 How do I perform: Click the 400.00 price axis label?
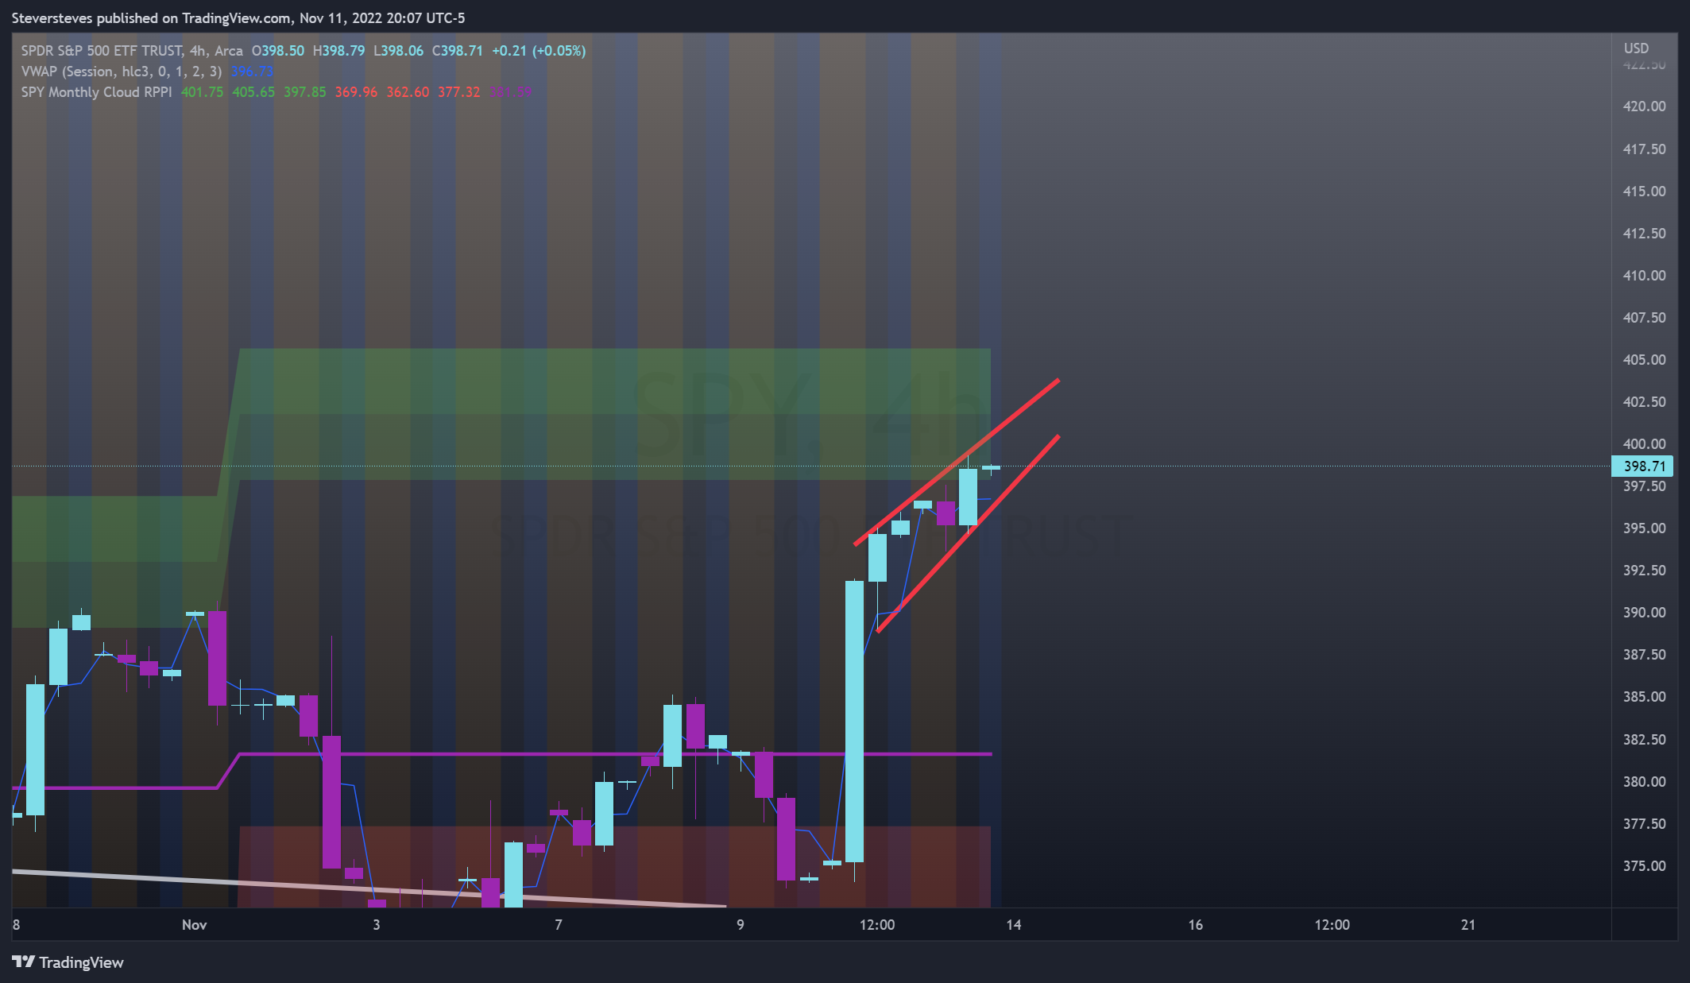tap(1644, 444)
